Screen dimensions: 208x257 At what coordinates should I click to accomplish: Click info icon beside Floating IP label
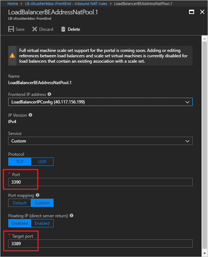[x=71, y=215]
